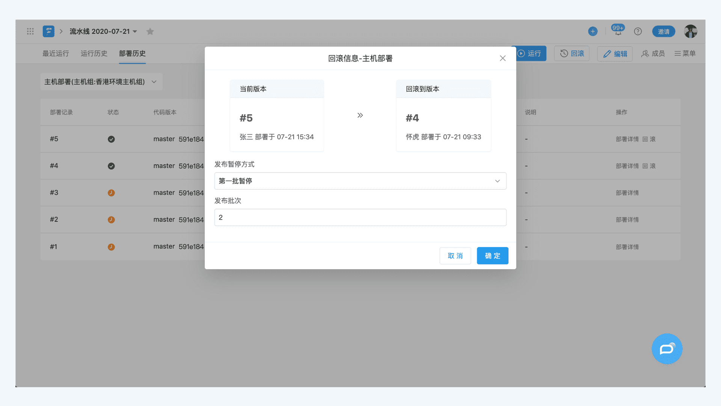Screen dimensions: 721x406
Task: Click the double-arrow between version cards
Action: click(360, 115)
